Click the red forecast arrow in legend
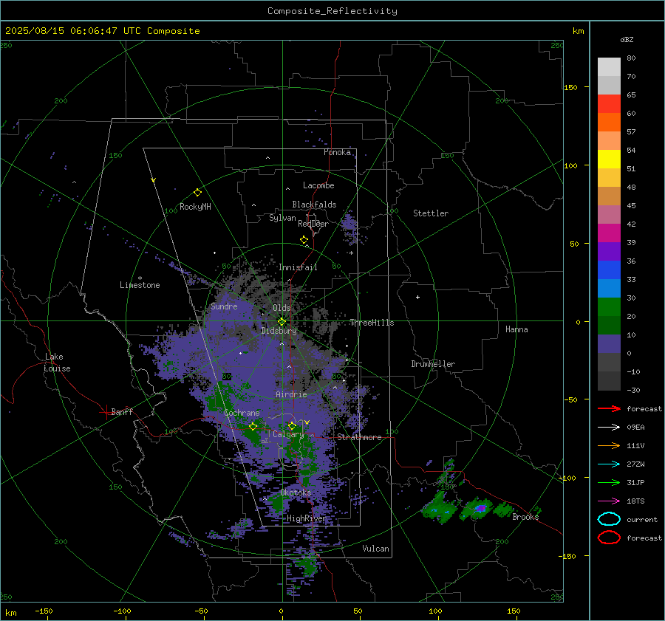This screenshot has width=665, height=621. [x=609, y=408]
